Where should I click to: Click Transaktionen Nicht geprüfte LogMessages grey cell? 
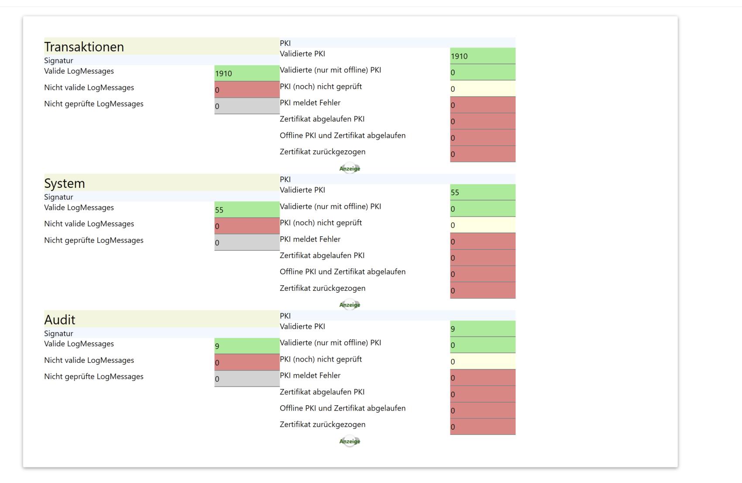[247, 106]
